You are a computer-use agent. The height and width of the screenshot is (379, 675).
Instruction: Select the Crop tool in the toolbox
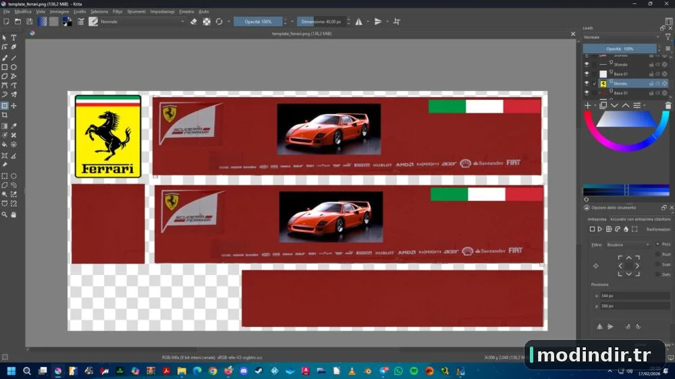click(5, 115)
